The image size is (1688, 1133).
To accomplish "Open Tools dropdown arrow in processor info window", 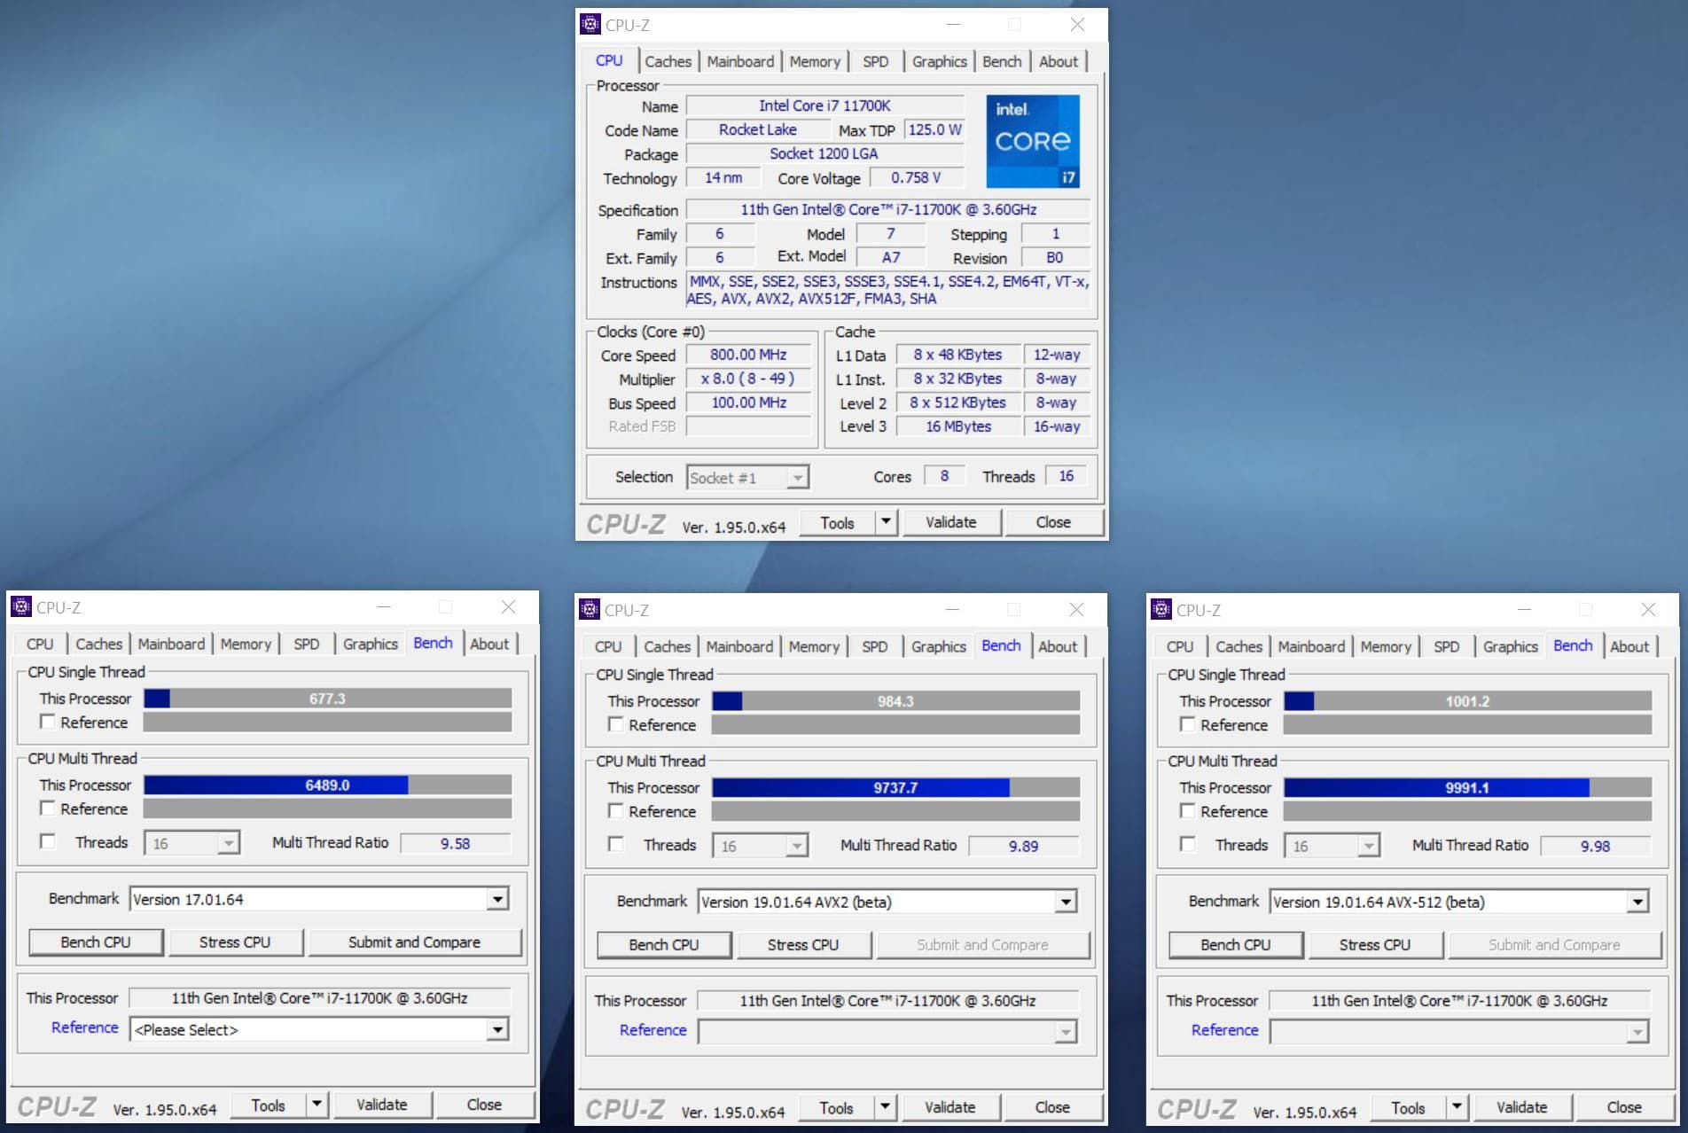I will [886, 522].
